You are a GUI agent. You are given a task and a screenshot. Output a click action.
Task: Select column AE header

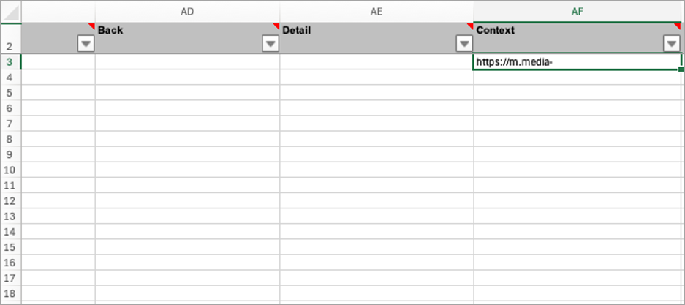(x=376, y=11)
